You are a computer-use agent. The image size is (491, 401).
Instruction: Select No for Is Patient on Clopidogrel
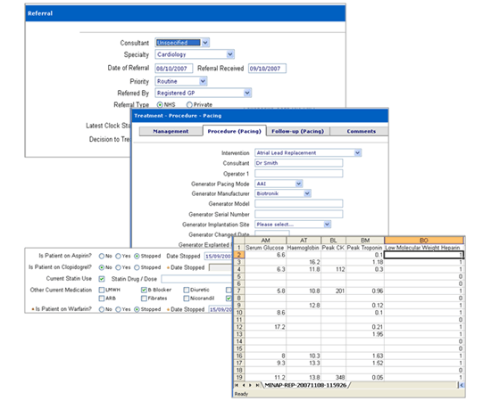coord(102,267)
